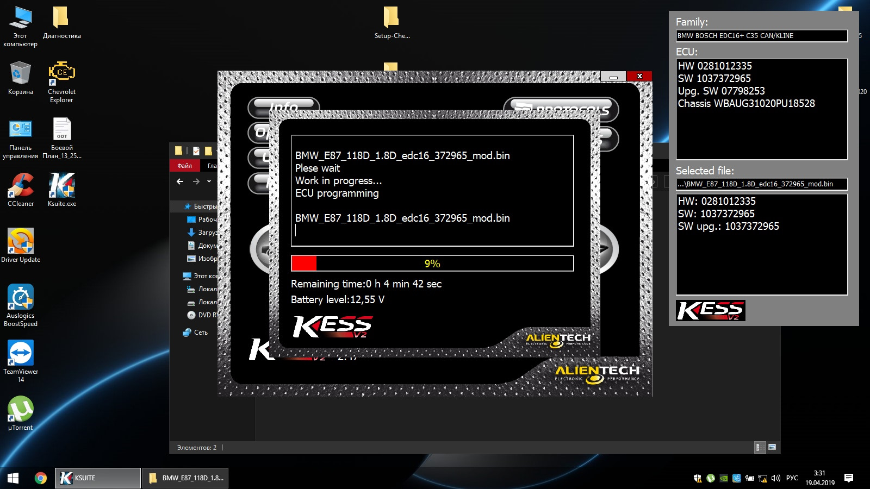Open Google Chrome from the taskbar
The height and width of the screenshot is (489, 870).
point(40,478)
